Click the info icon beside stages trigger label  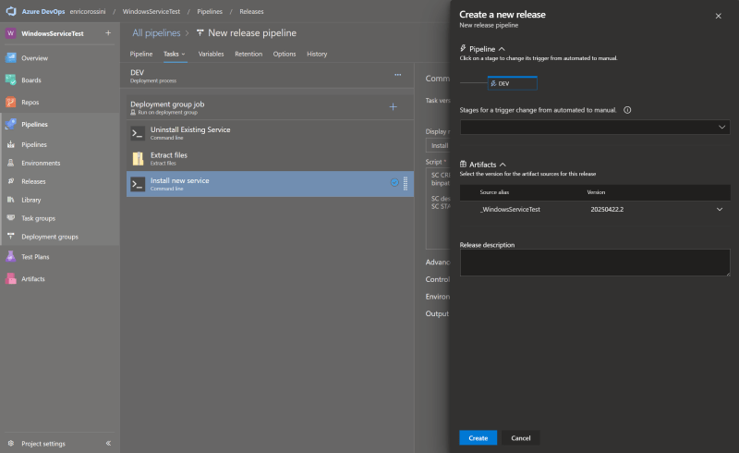coord(627,110)
